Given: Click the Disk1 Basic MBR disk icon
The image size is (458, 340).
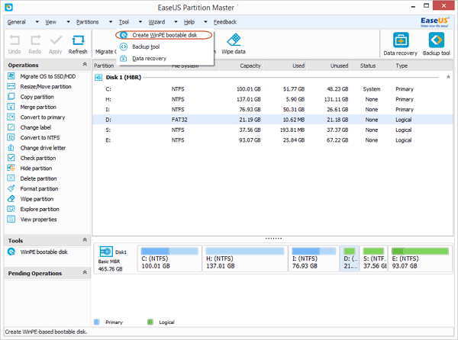Looking at the screenshot, I should click(106, 252).
